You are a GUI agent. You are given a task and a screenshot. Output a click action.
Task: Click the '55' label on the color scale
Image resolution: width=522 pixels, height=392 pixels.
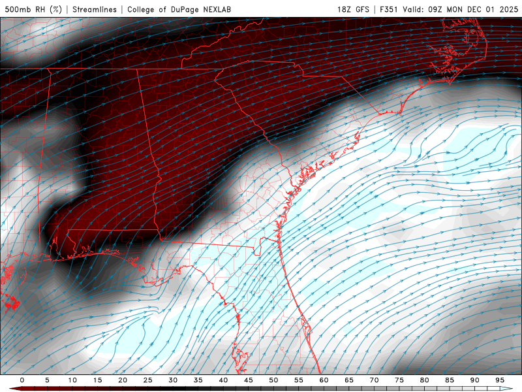point(299,380)
